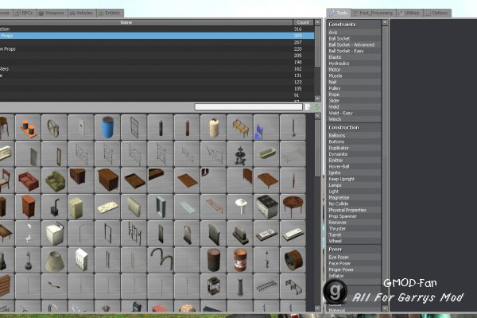Switch to the Utilities tab

click(409, 13)
